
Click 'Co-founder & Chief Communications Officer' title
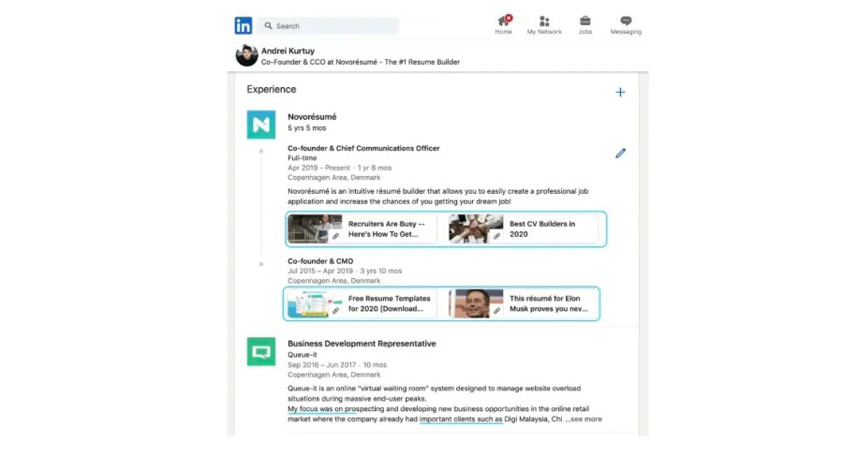363,148
